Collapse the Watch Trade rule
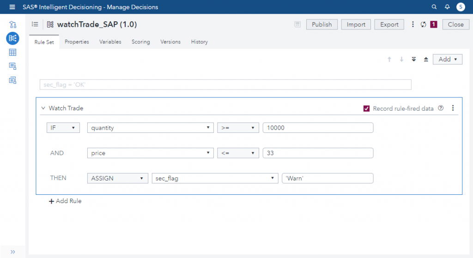Screen dimensions: 473x258 tap(43, 108)
